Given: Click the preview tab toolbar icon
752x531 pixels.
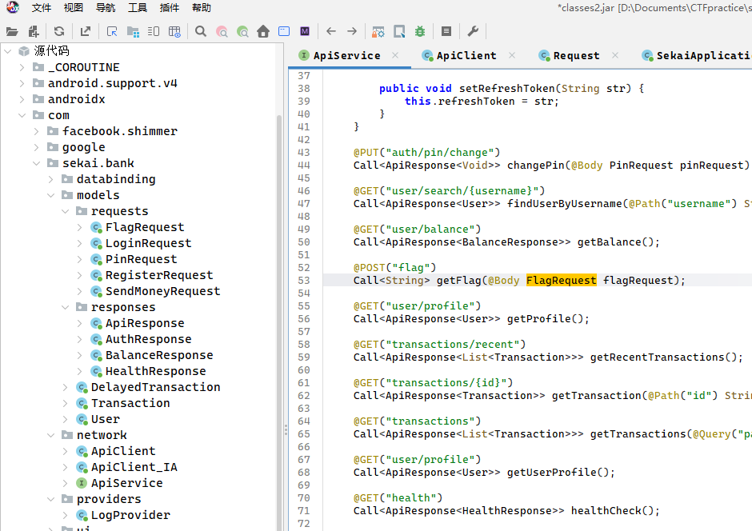Looking at the screenshot, I should click(x=154, y=32).
